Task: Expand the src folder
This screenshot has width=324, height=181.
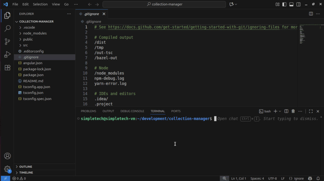Action: pos(25,45)
